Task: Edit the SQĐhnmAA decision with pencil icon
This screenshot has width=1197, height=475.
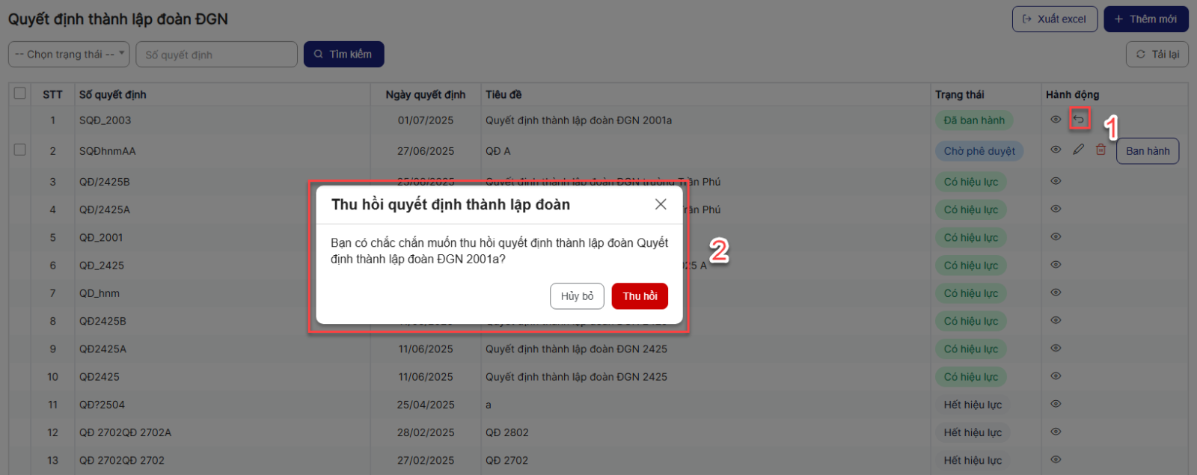Action: point(1078,150)
